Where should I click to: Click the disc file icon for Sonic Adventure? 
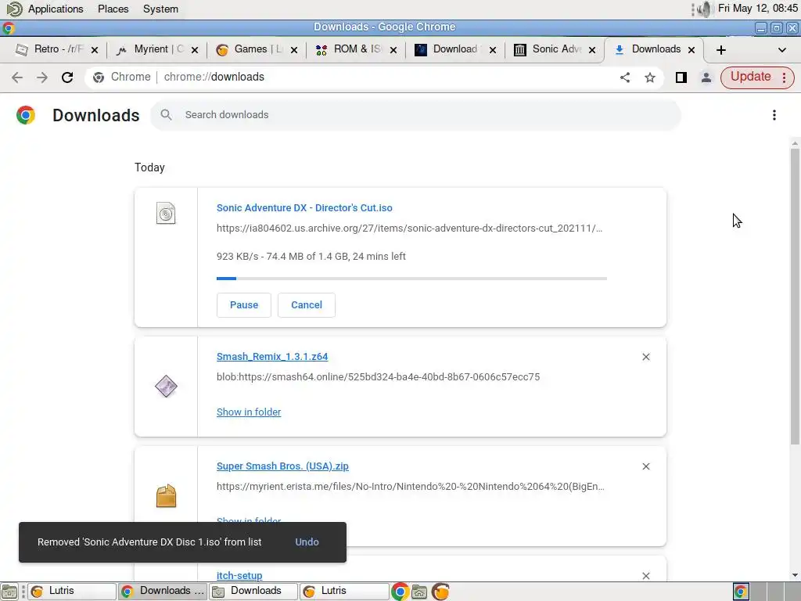tap(166, 214)
